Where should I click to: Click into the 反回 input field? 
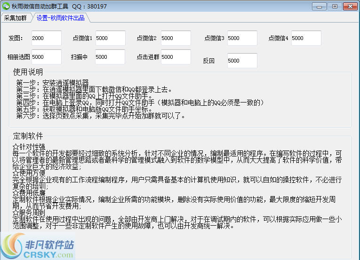coord(242,61)
